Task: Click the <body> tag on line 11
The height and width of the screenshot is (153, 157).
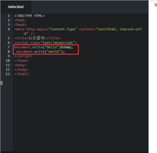Action: click(20, 65)
